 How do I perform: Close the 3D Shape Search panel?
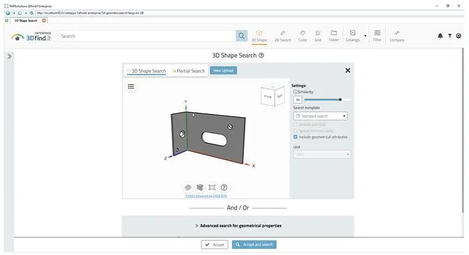pos(348,71)
